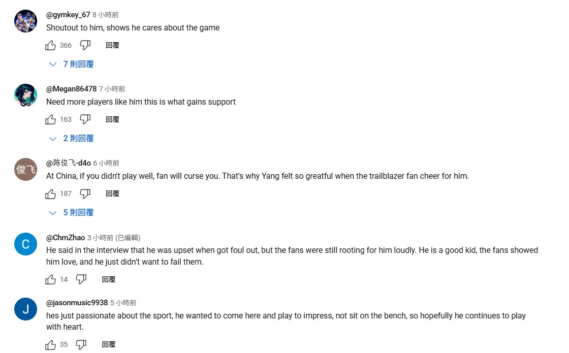
Task: Like the comment about Yang and trailblazer fans
Action: click(x=51, y=194)
